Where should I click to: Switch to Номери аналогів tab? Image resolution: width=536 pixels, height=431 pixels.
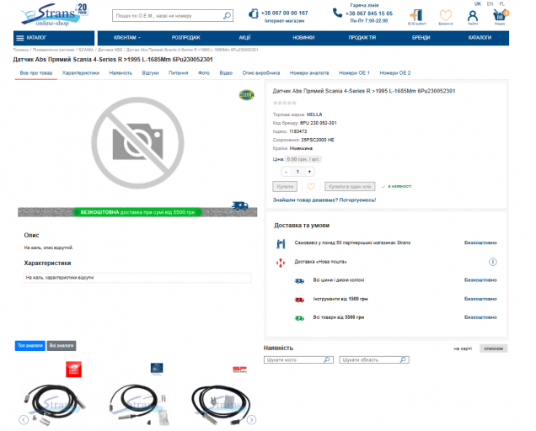[x=309, y=73]
